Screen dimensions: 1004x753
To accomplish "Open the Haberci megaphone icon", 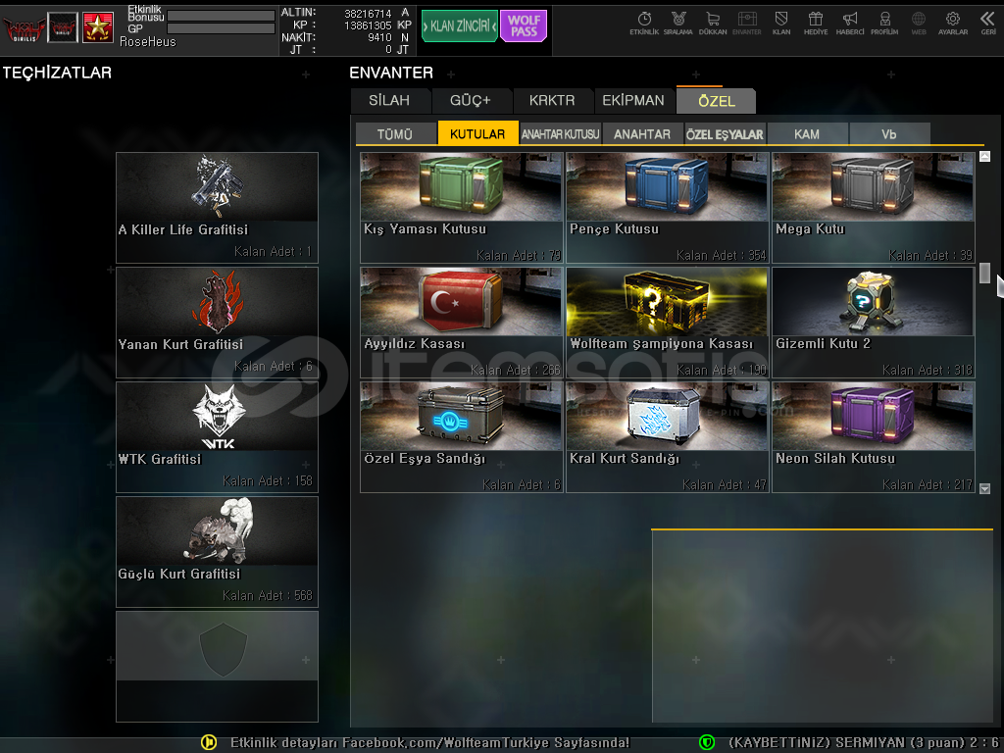I will click(850, 24).
